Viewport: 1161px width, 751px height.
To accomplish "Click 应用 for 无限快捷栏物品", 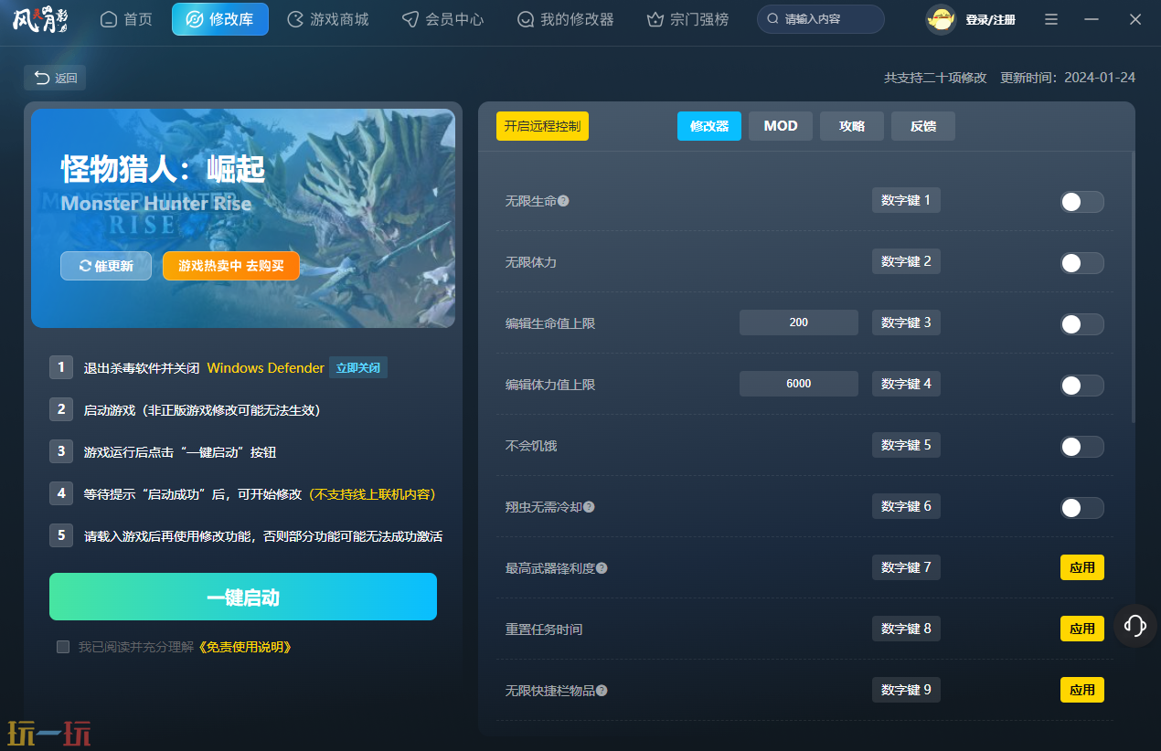I will pyautogui.click(x=1082, y=690).
